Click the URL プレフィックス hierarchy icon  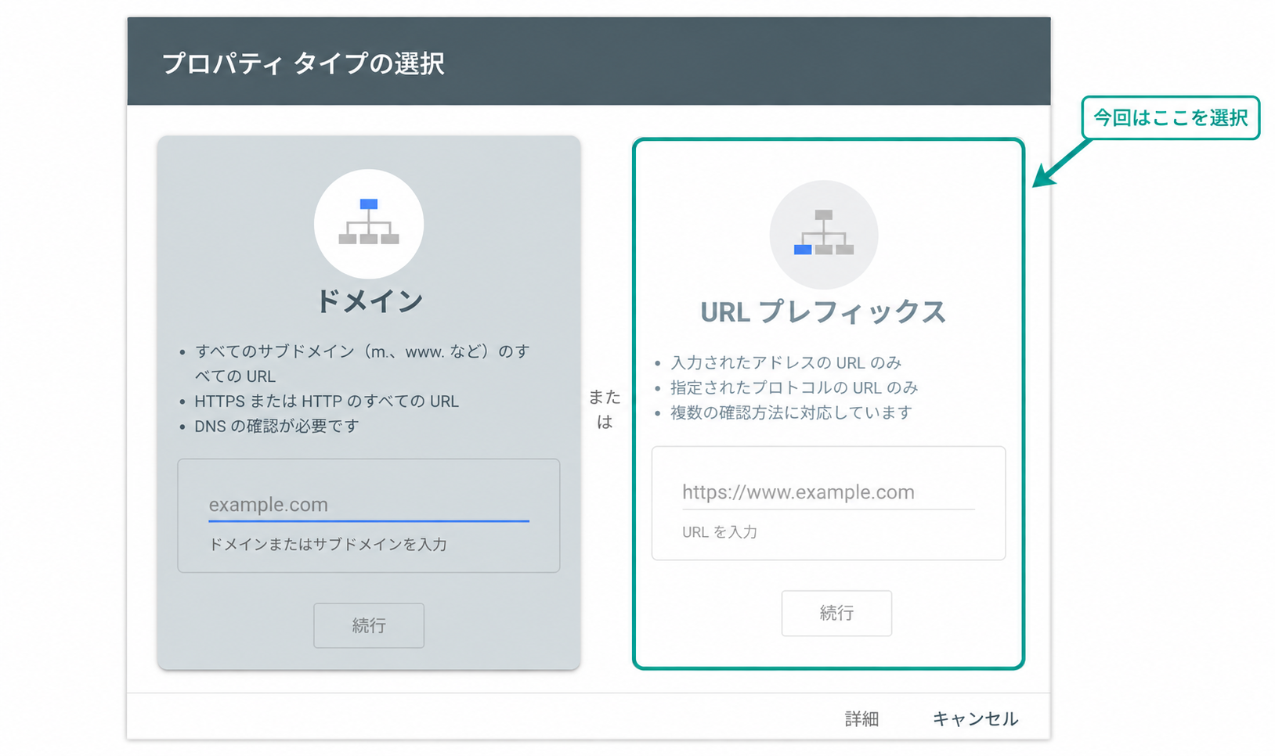pyautogui.click(x=824, y=235)
